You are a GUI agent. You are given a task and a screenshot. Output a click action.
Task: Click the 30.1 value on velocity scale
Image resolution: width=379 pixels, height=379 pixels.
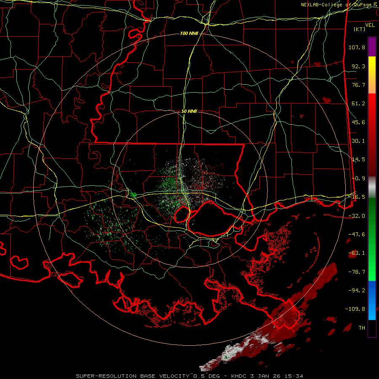(358, 141)
